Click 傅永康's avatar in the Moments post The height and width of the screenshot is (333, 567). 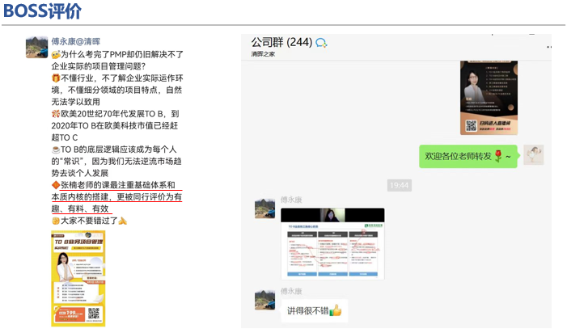tap(36, 47)
